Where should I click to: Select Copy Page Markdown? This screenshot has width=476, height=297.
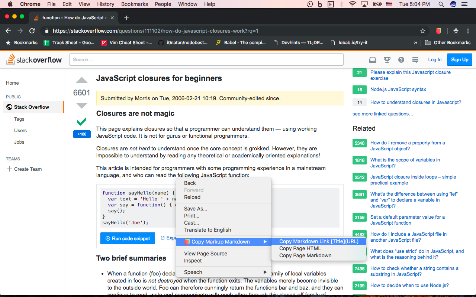coord(319,255)
